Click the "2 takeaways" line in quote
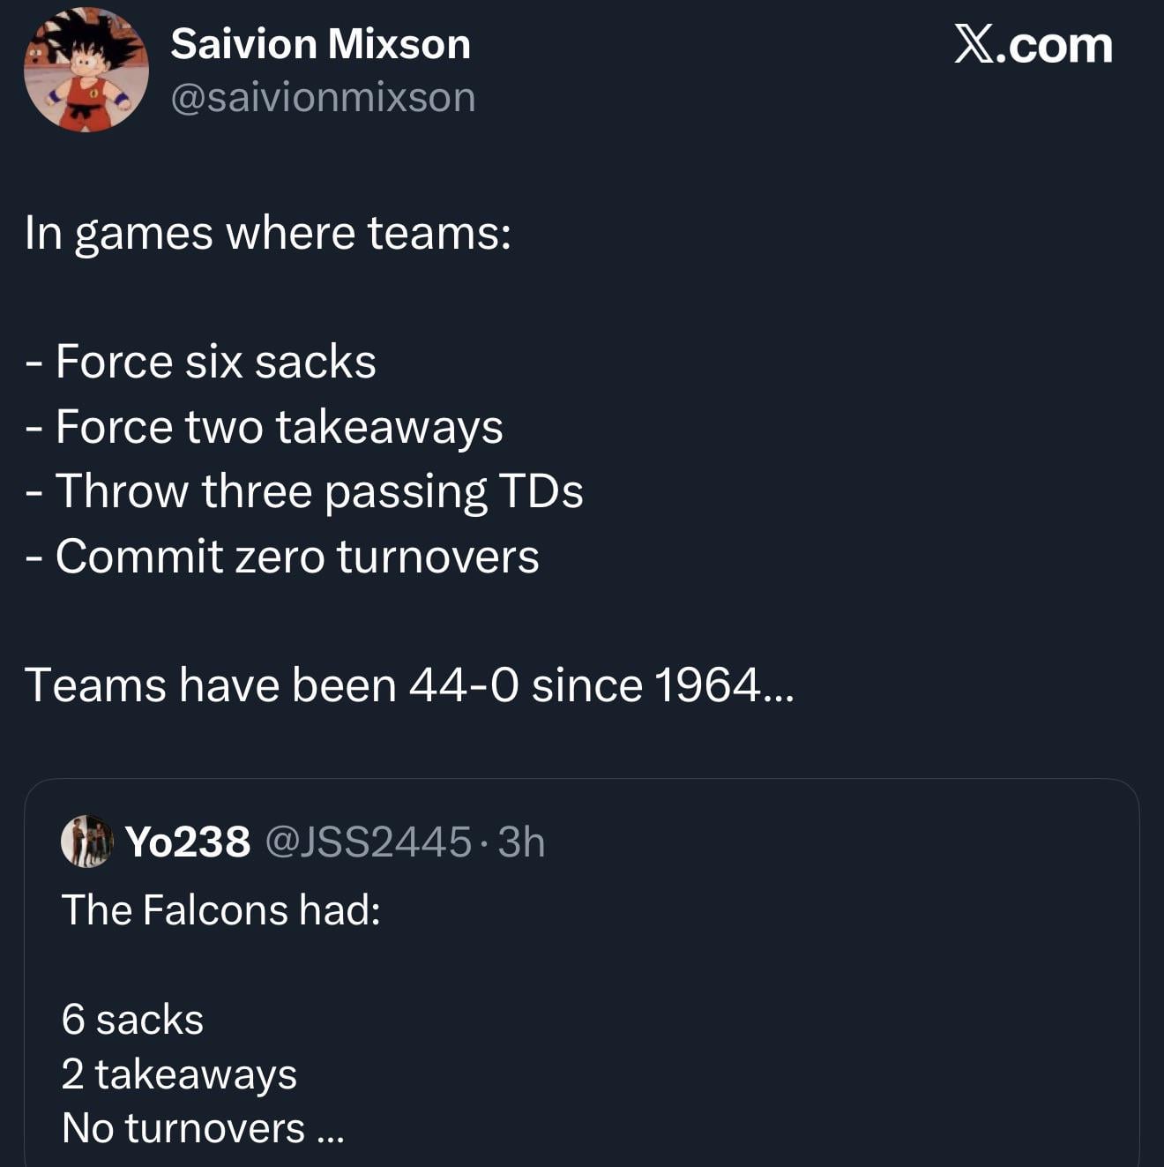1164x1167 pixels. pyautogui.click(x=179, y=1074)
